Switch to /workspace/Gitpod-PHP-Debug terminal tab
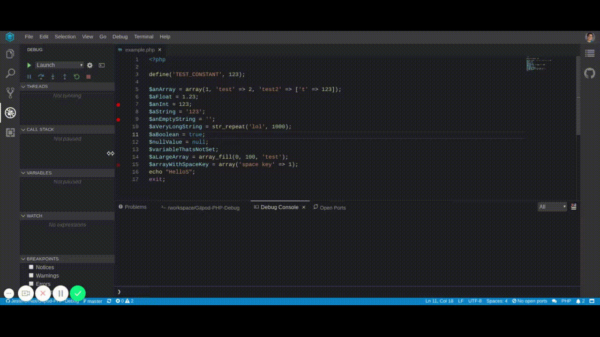This screenshot has width=600, height=337. tap(200, 207)
